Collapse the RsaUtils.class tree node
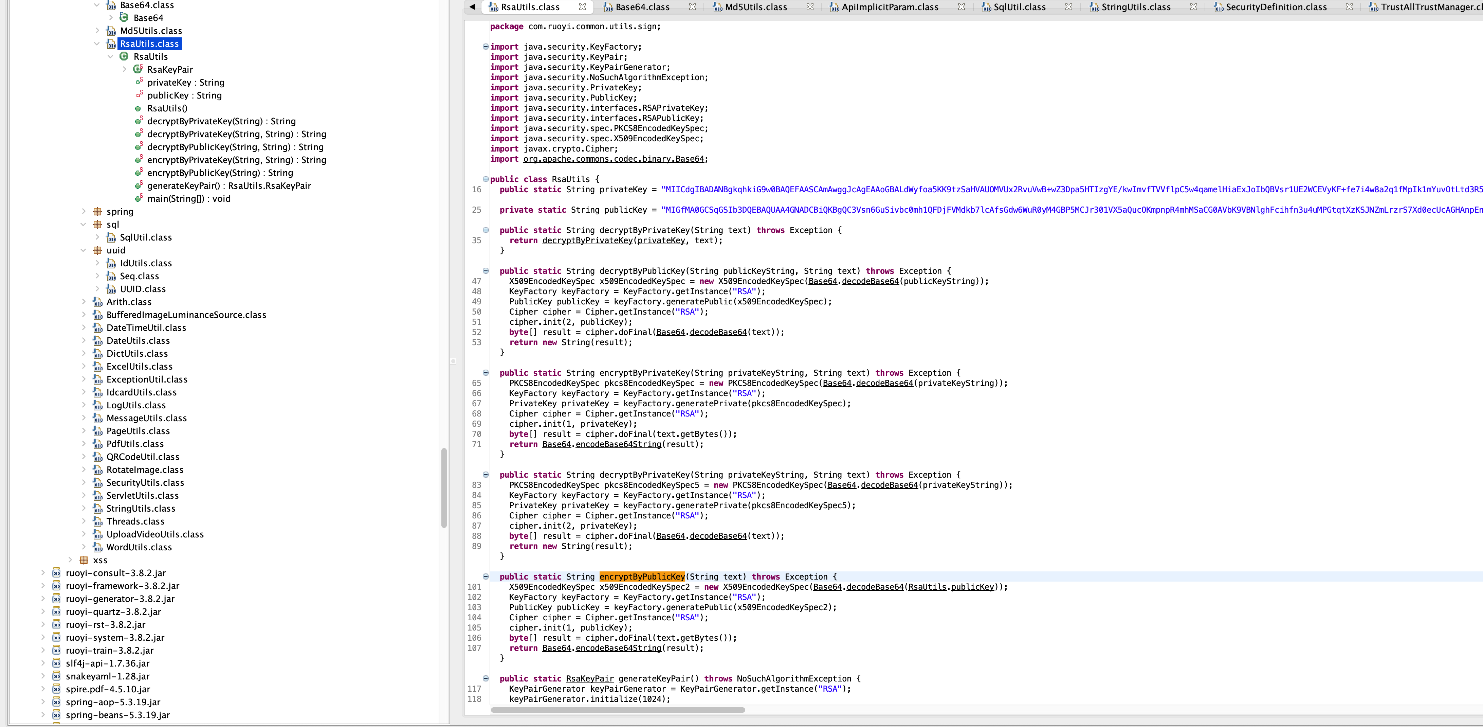1483x727 pixels. pyautogui.click(x=97, y=44)
